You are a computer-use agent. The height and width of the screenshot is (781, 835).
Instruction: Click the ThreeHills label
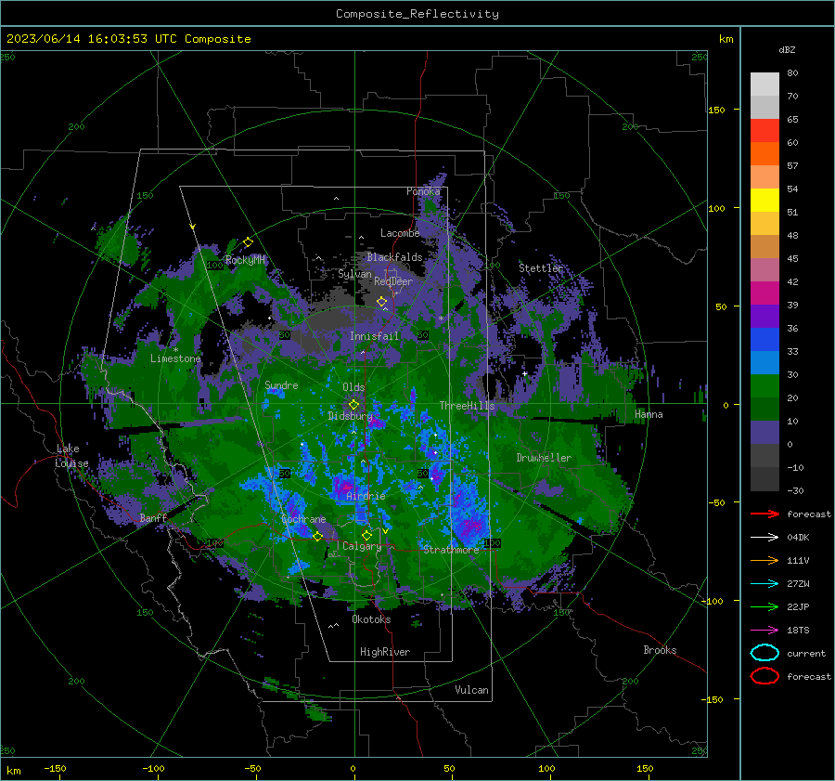[467, 406]
